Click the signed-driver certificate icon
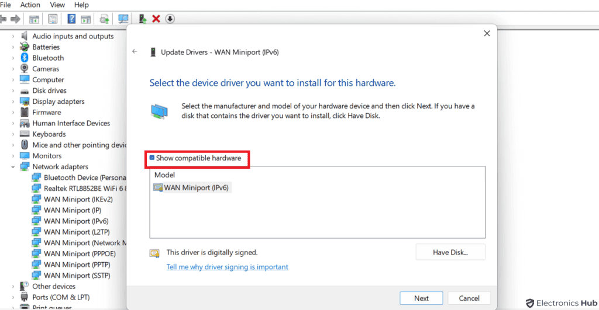The image size is (599, 310). (154, 253)
